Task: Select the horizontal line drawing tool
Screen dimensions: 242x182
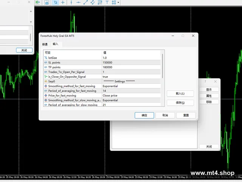Action: pos(78,2)
